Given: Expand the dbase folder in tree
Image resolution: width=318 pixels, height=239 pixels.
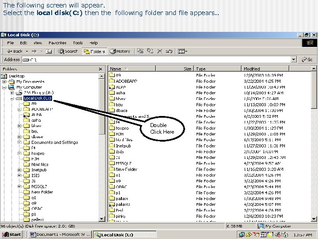Looking at the screenshot, I should tap(19, 137).
